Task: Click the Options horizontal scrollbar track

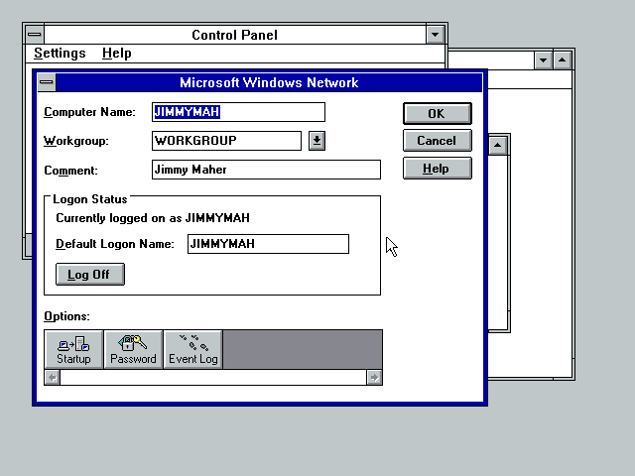Action: [x=213, y=377]
